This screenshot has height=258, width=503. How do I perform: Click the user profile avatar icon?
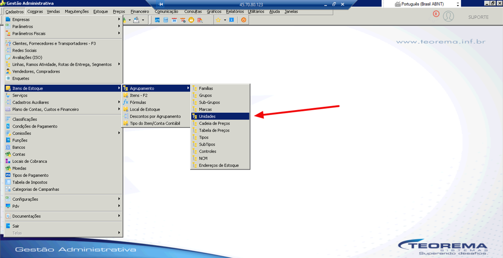(x=449, y=16)
